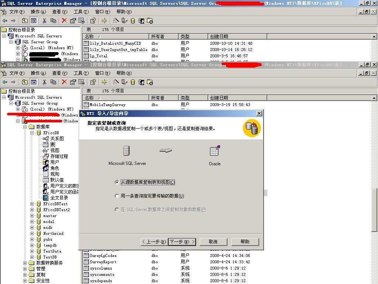Viewport: 378px width, 284px height.
Task: Expand Northwind database node
Action: tap(32, 234)
